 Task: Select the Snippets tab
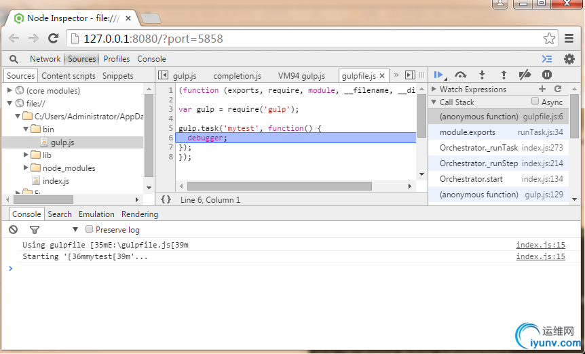pos(118,76)
